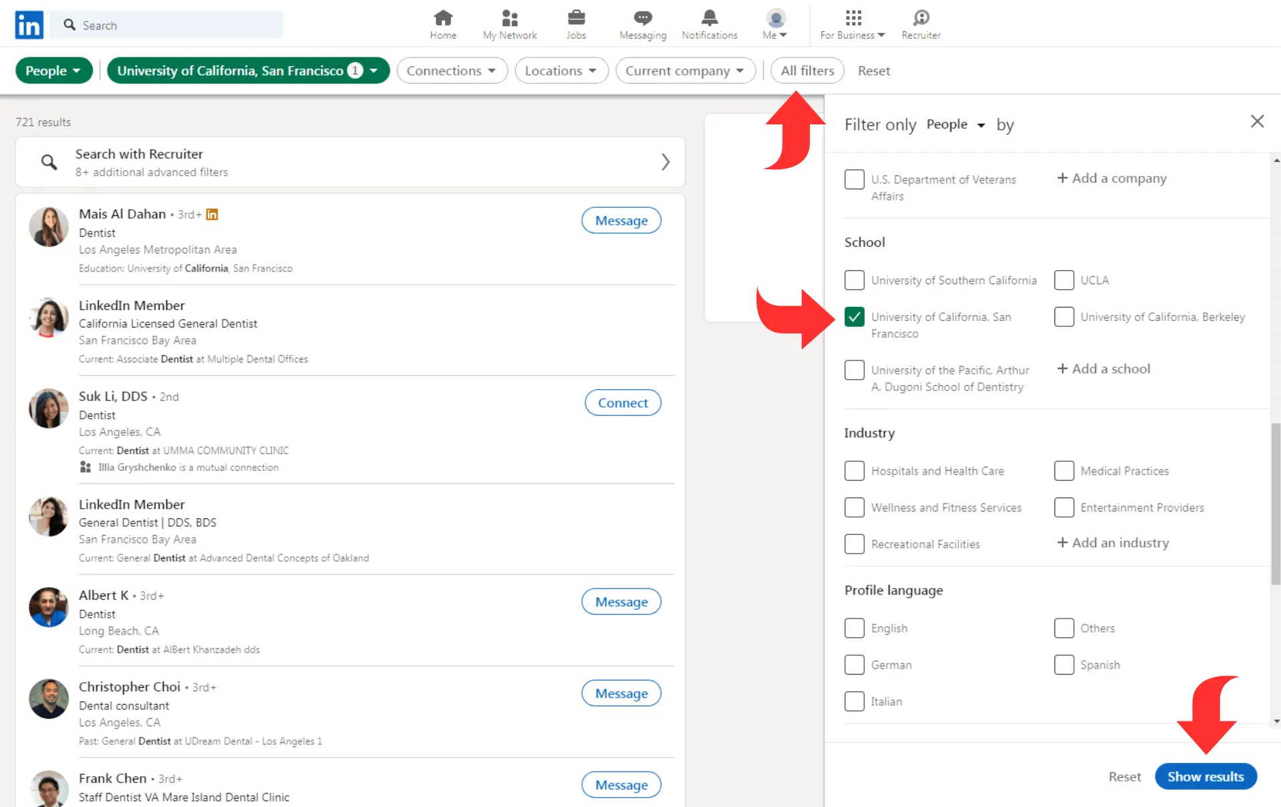Reset filters in the panel footer

(x=1125, y=776)
